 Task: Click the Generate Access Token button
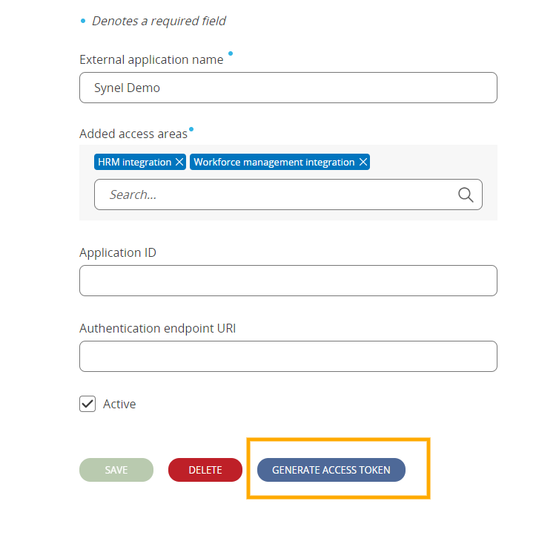pos(331,470)
